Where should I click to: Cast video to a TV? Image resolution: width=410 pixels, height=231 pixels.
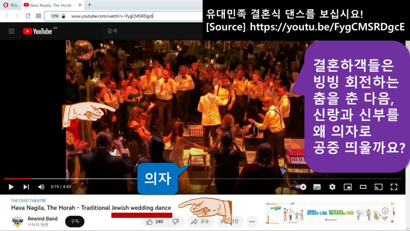(x=378, y=187)
